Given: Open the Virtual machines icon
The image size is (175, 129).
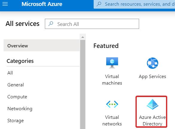Looking at the screenshot, I should [112, 63].
